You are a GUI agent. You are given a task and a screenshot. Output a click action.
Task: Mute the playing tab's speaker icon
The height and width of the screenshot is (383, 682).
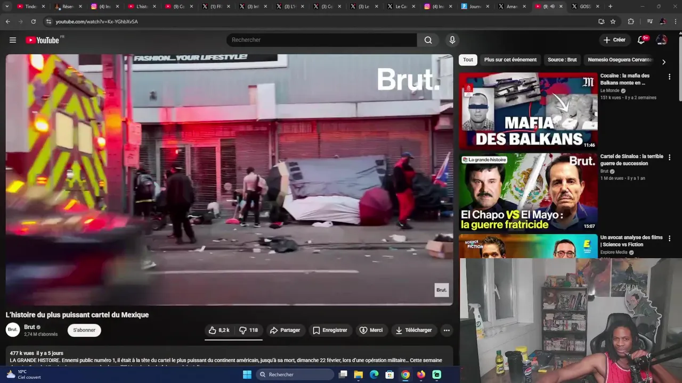pos(552,6)
